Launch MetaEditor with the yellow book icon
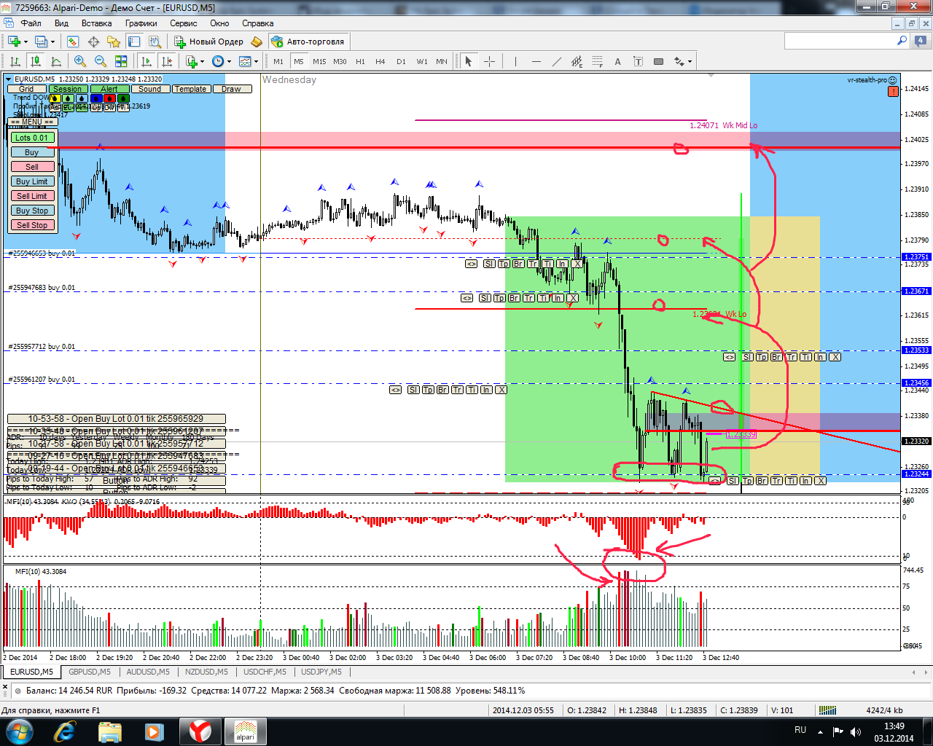The width and height of the screenshot is (933, 746). [x=257, y=42]
